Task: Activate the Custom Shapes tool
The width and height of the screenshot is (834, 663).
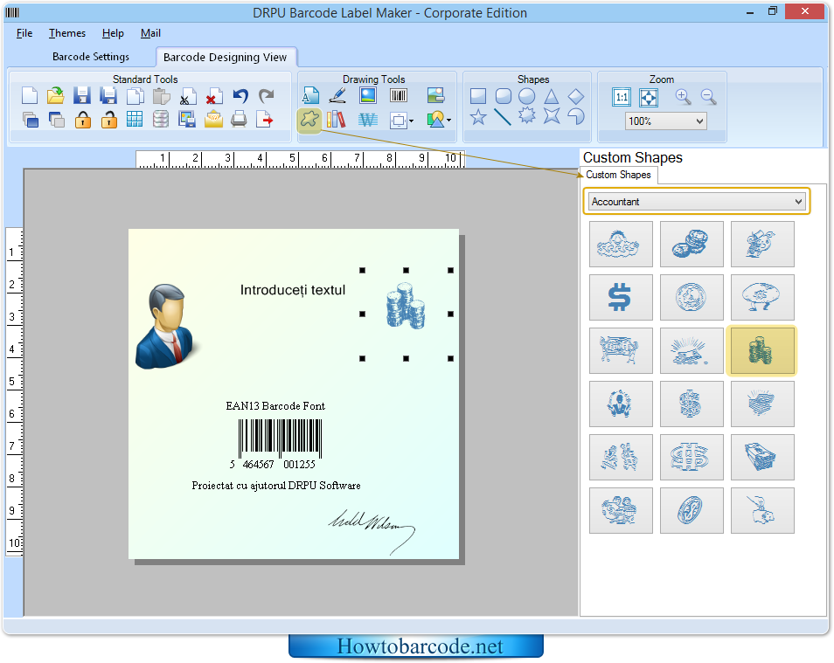Action: [309, 119]
